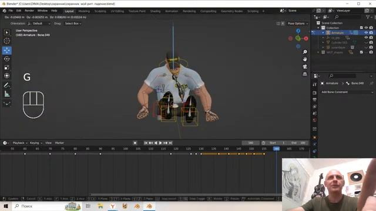376x211 pixels.
Task: Click the End frame field
Action: click(298, 143)
